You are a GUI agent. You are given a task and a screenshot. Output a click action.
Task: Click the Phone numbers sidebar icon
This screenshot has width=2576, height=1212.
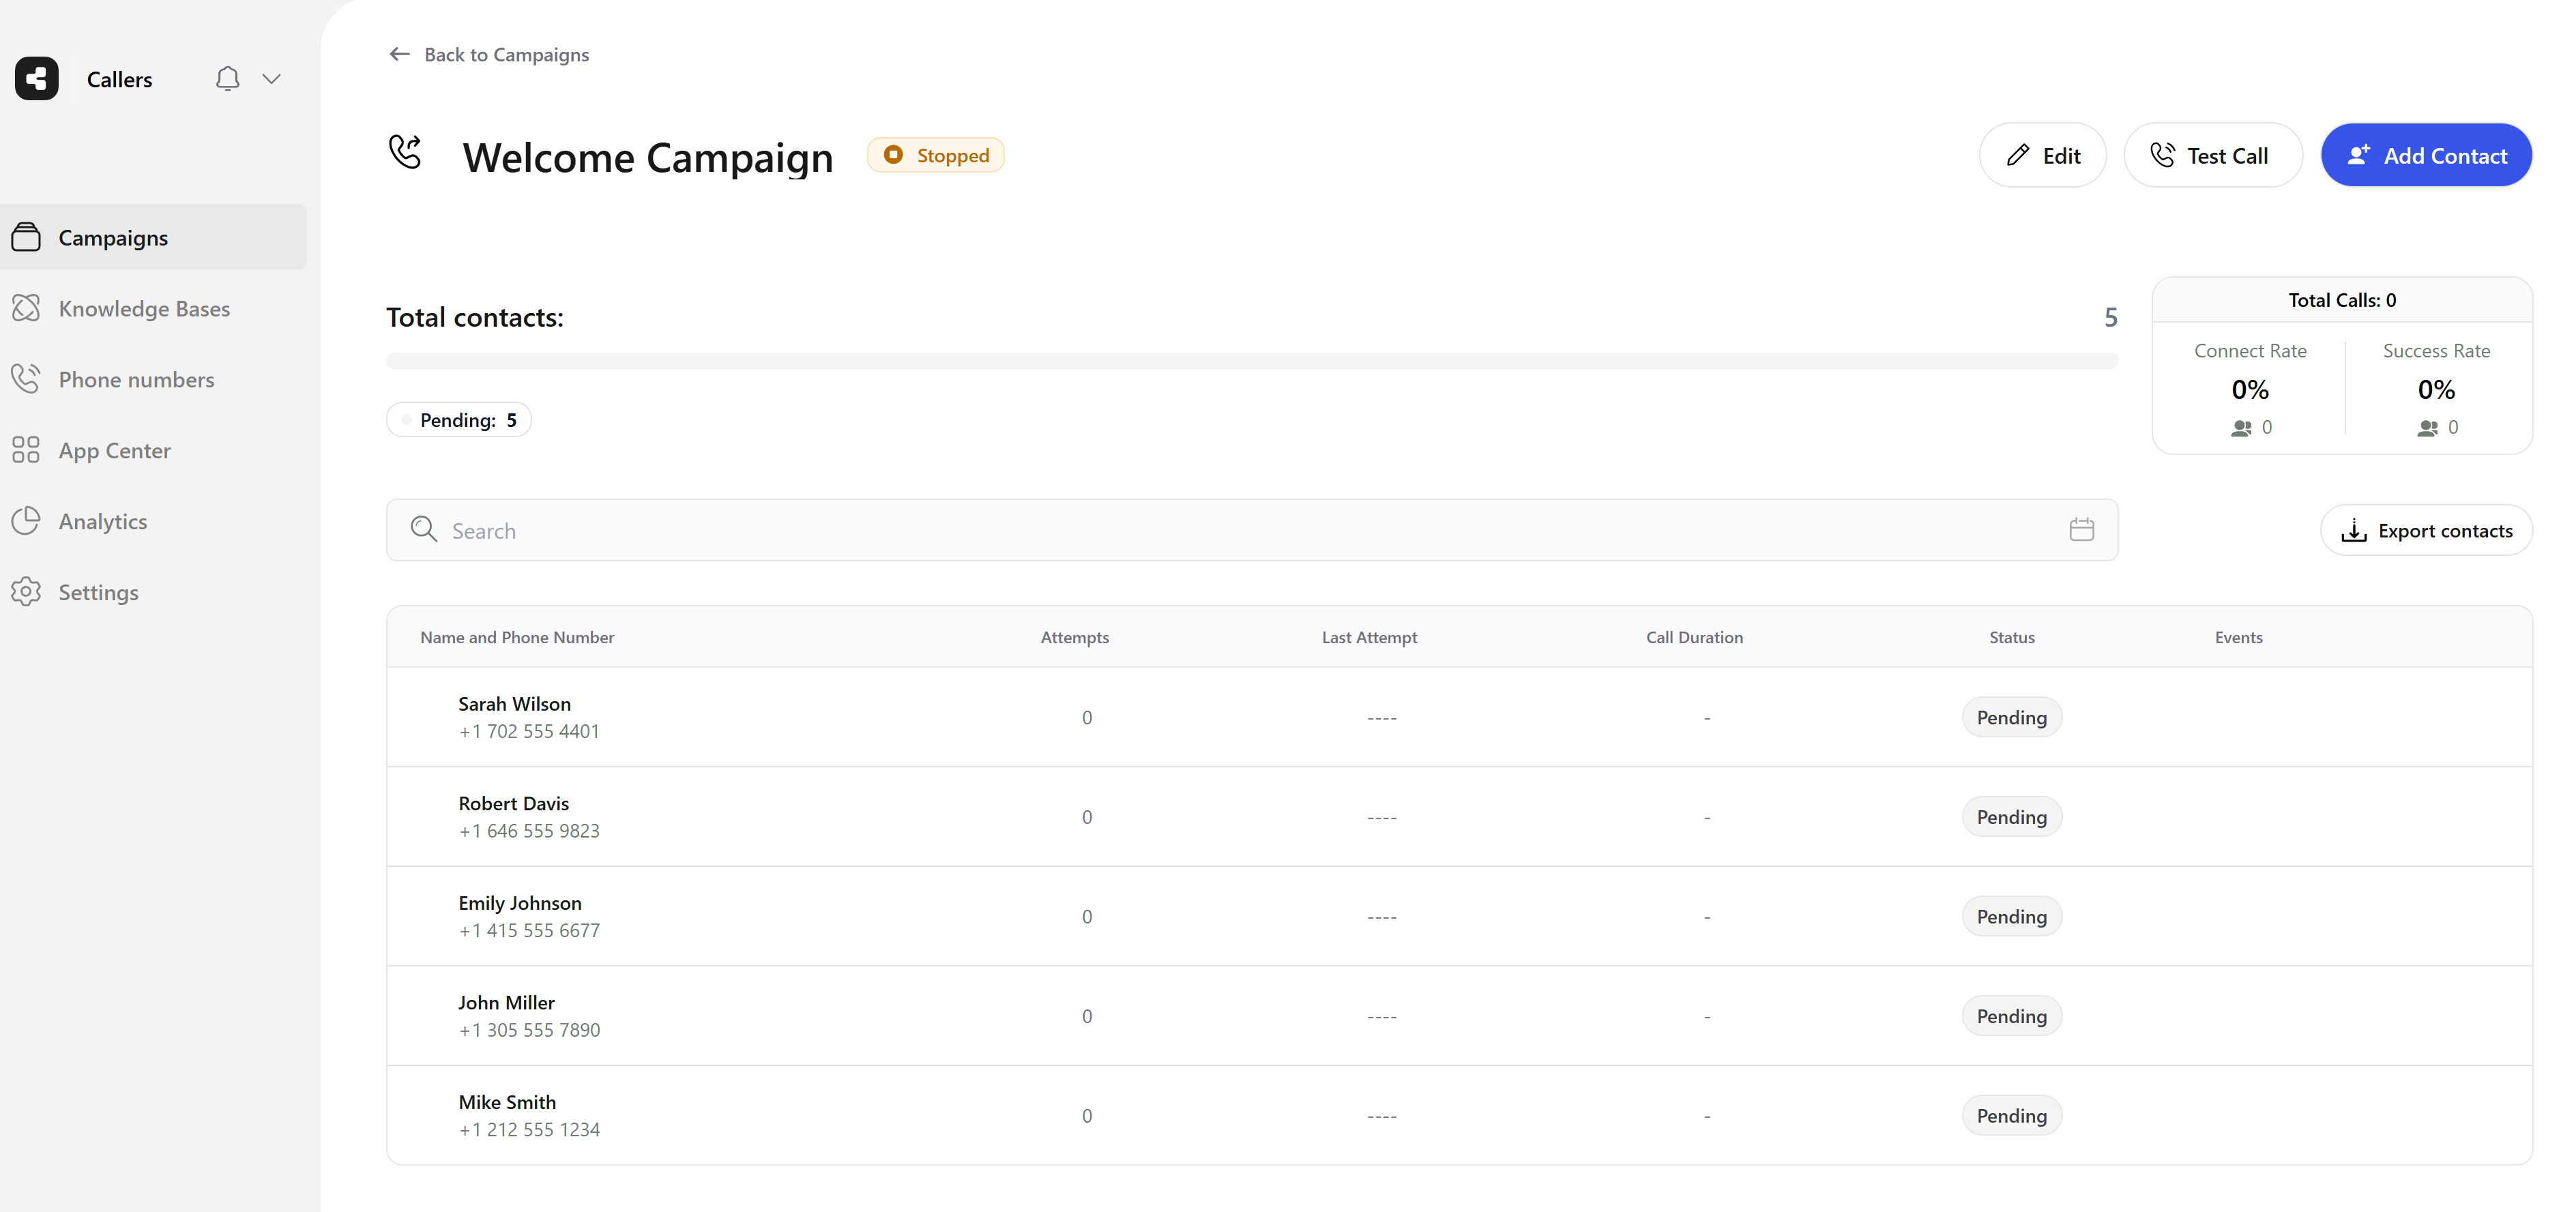pos(26,379)
